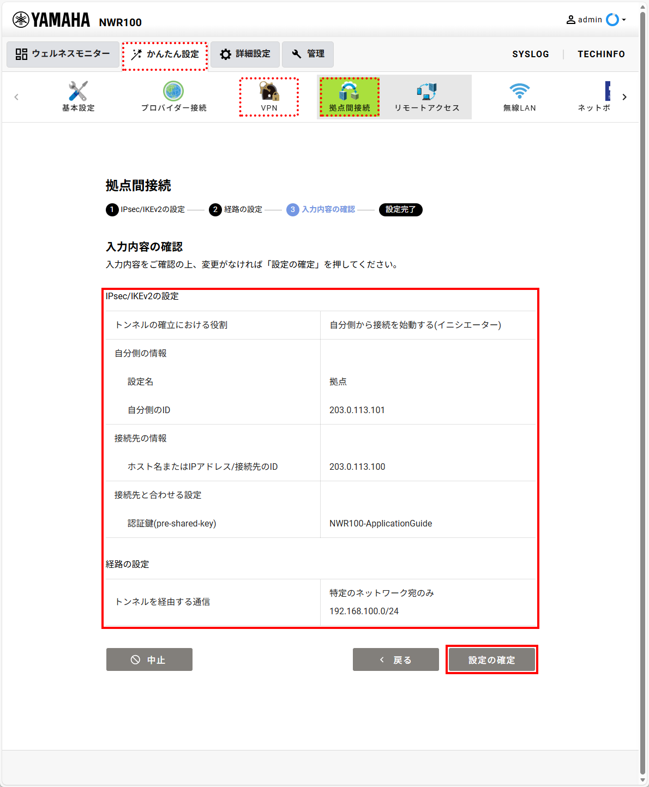Screen dimensions: 649x787
Task: Open the SYSLOG link
Action: (x=531, y=54)
